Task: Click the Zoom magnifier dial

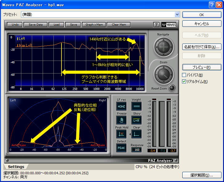Action: pos(163,74)
